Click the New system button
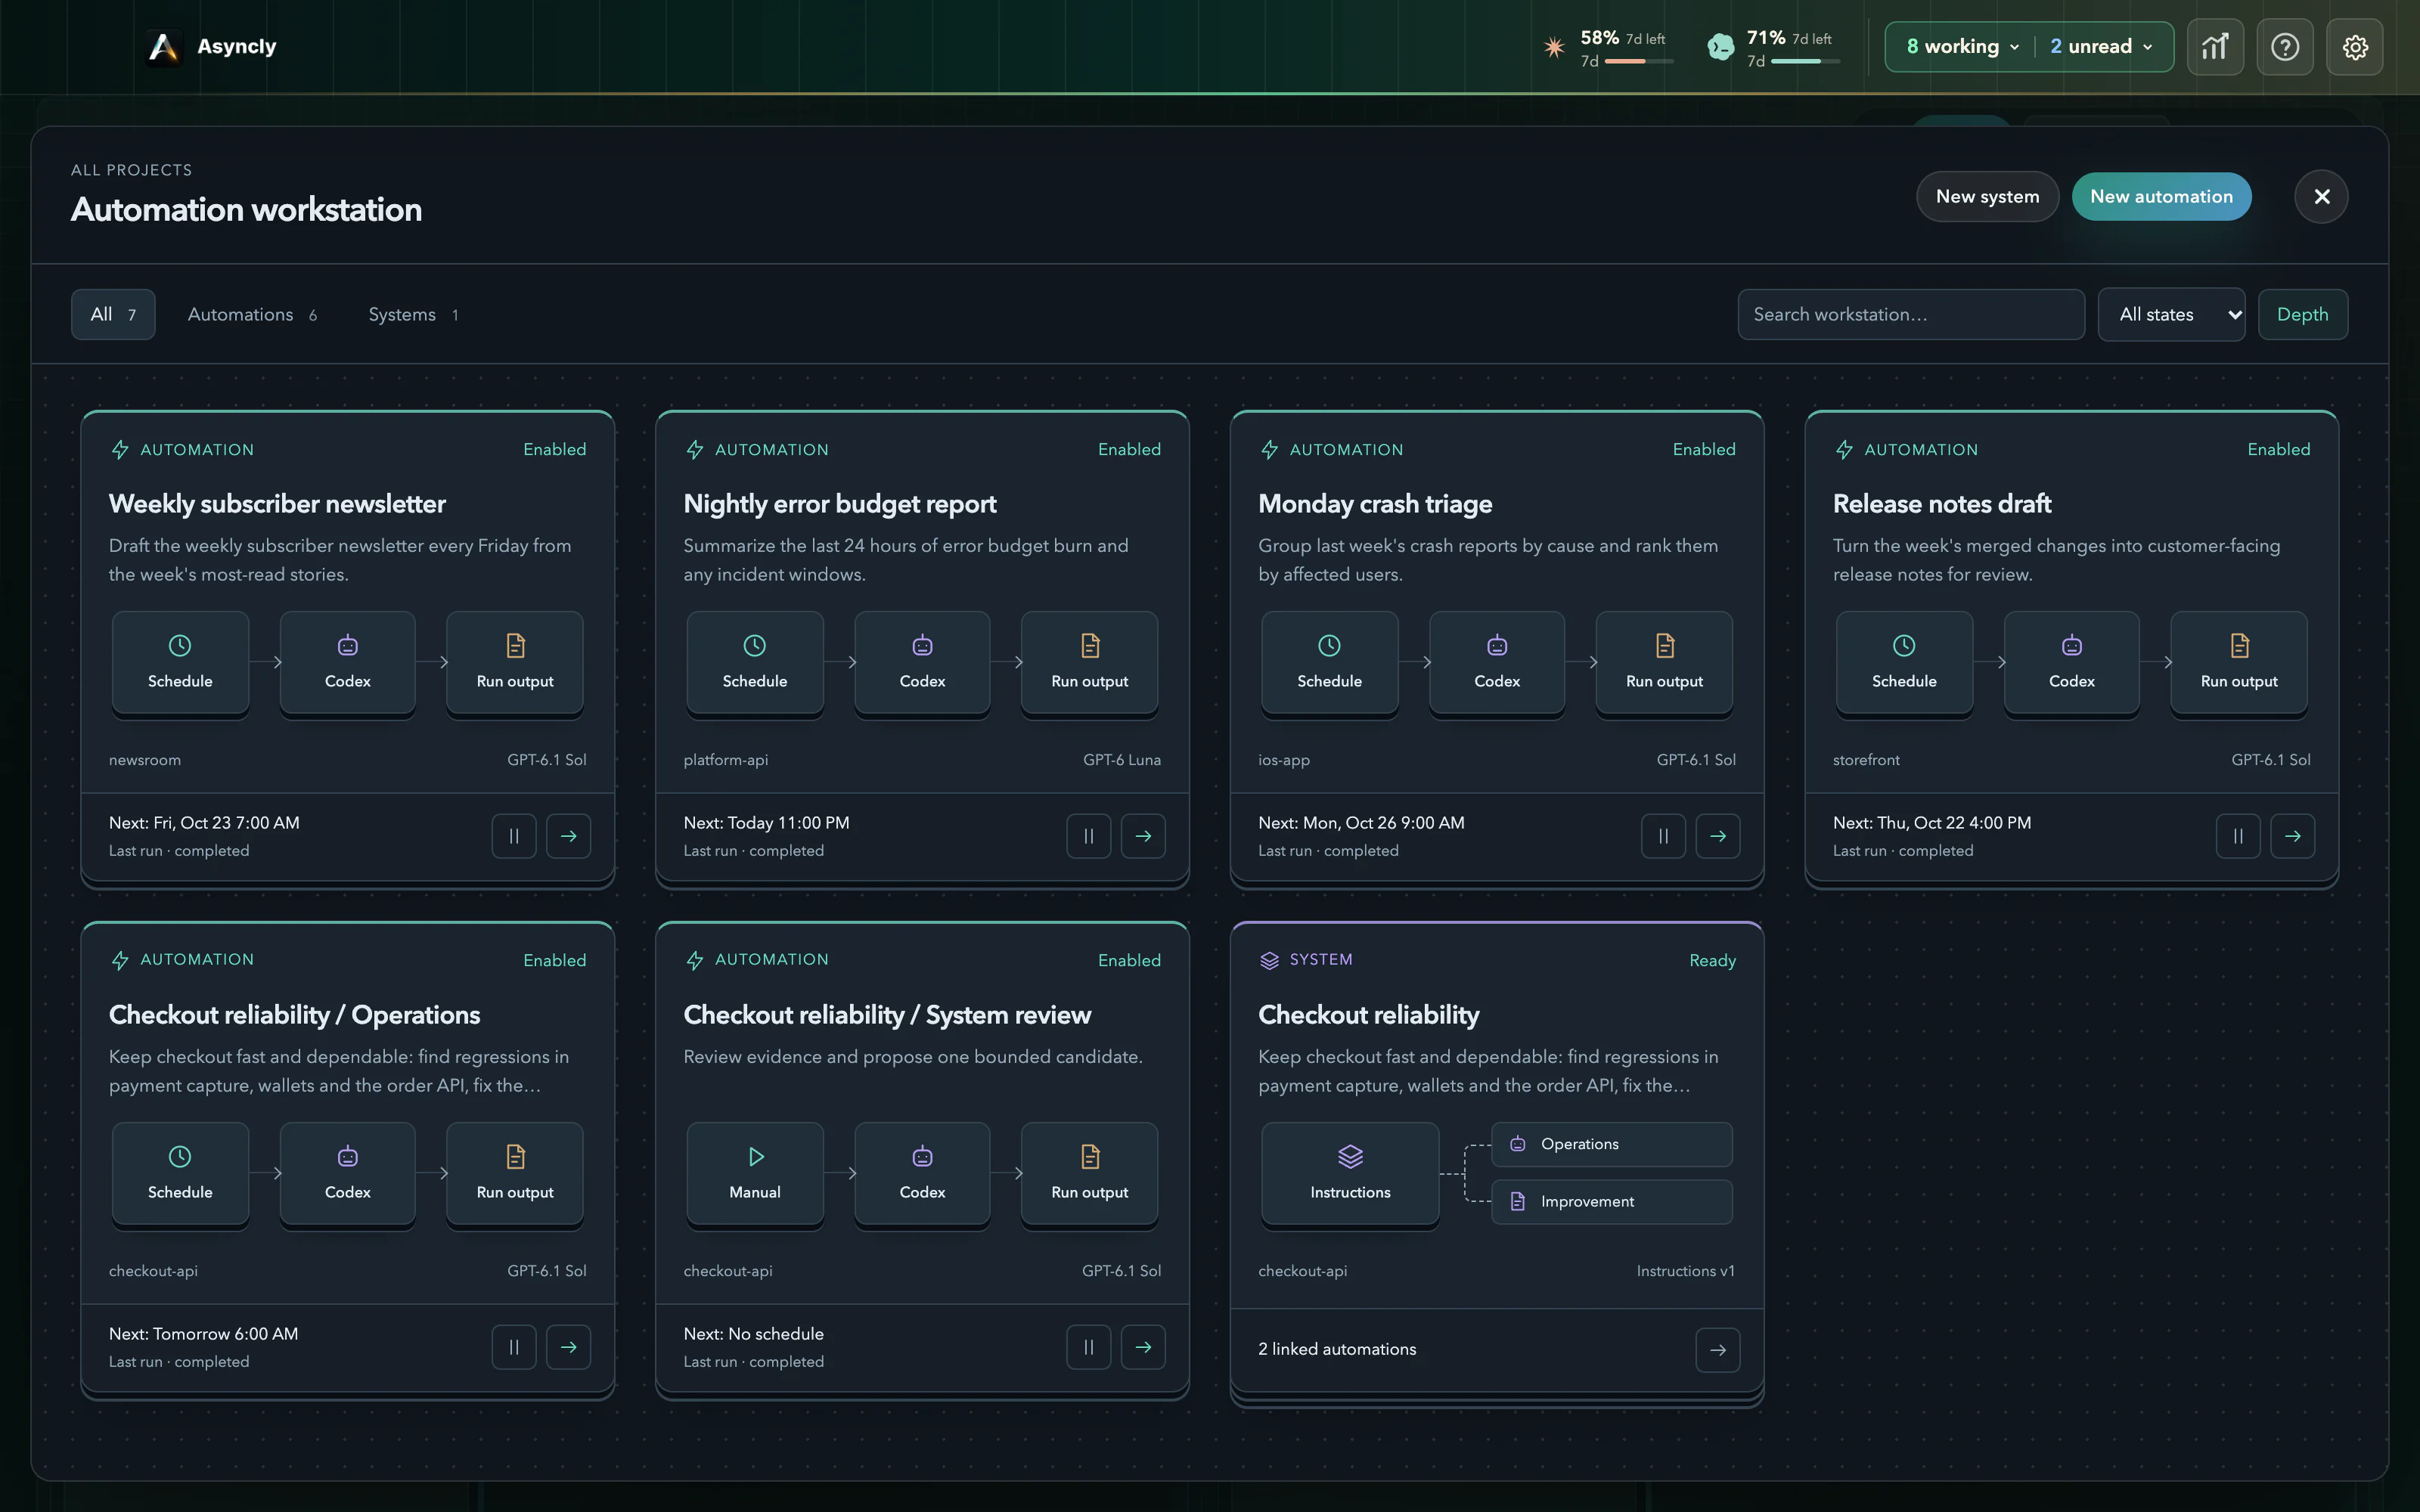The width and height of the screenshot is (2420, 1512). 1987,197
